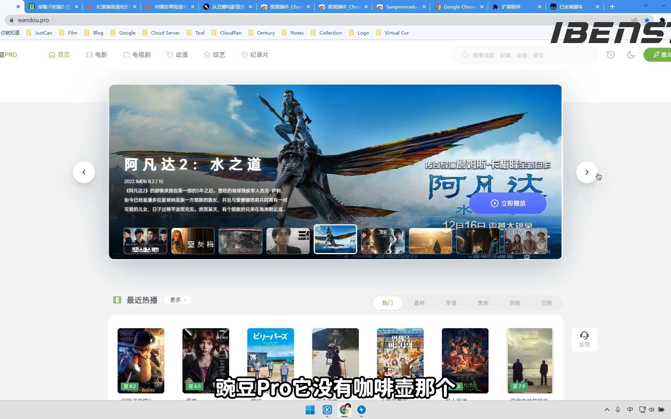Toggle dark mode moon icon
Image resolution: width=671 pixels, height=419 pixels.
point(631,55)
